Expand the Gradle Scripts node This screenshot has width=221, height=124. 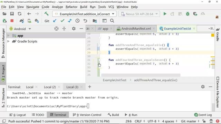8,41
